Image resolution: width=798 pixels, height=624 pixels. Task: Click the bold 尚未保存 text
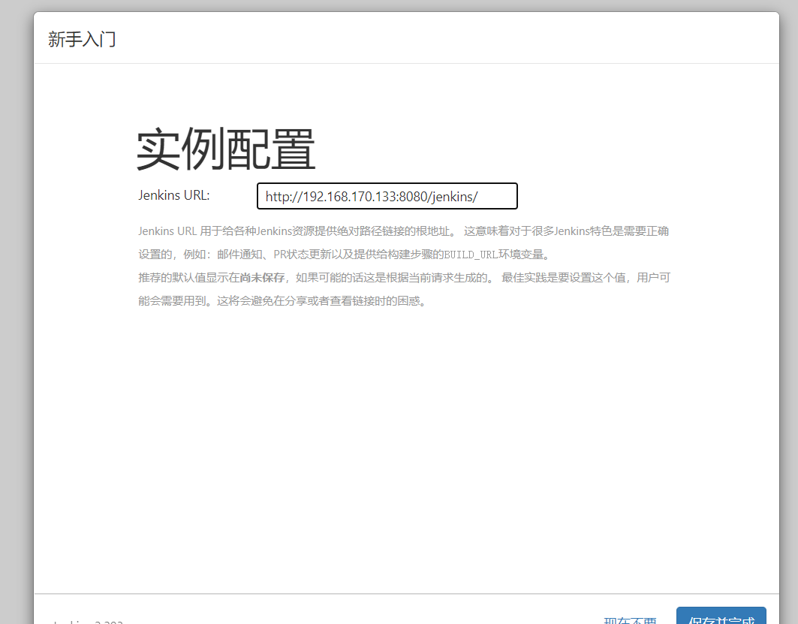(262, 277)
